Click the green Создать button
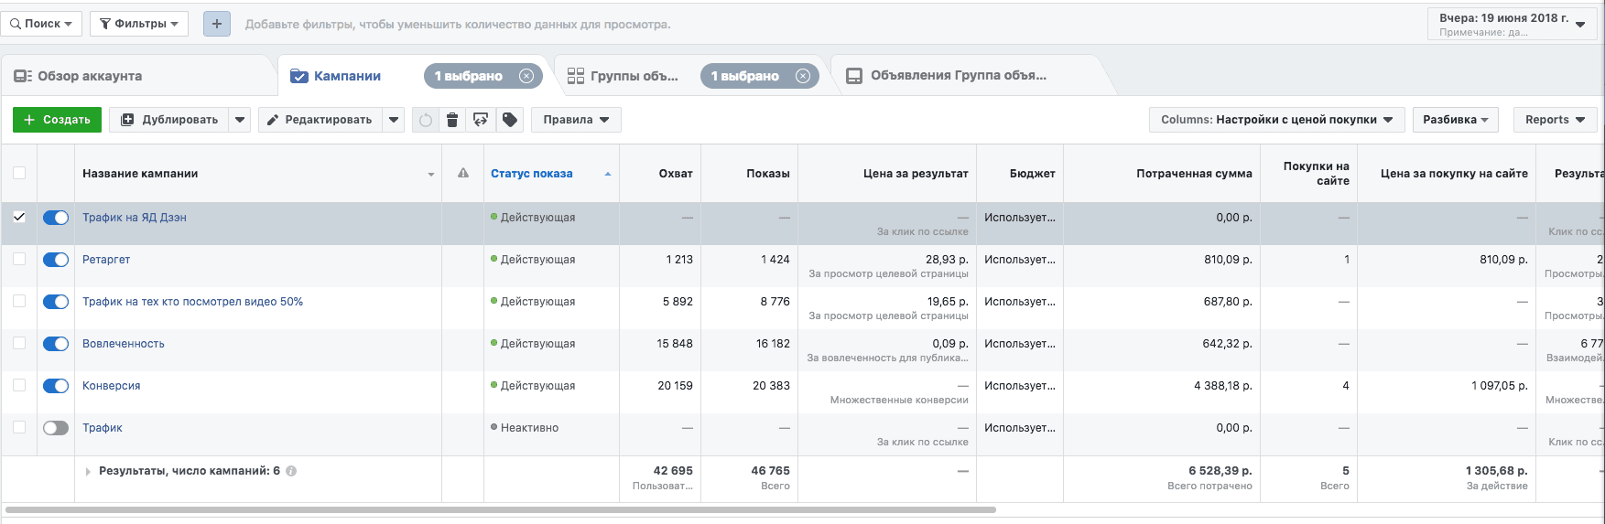 (x=57, y=120)
